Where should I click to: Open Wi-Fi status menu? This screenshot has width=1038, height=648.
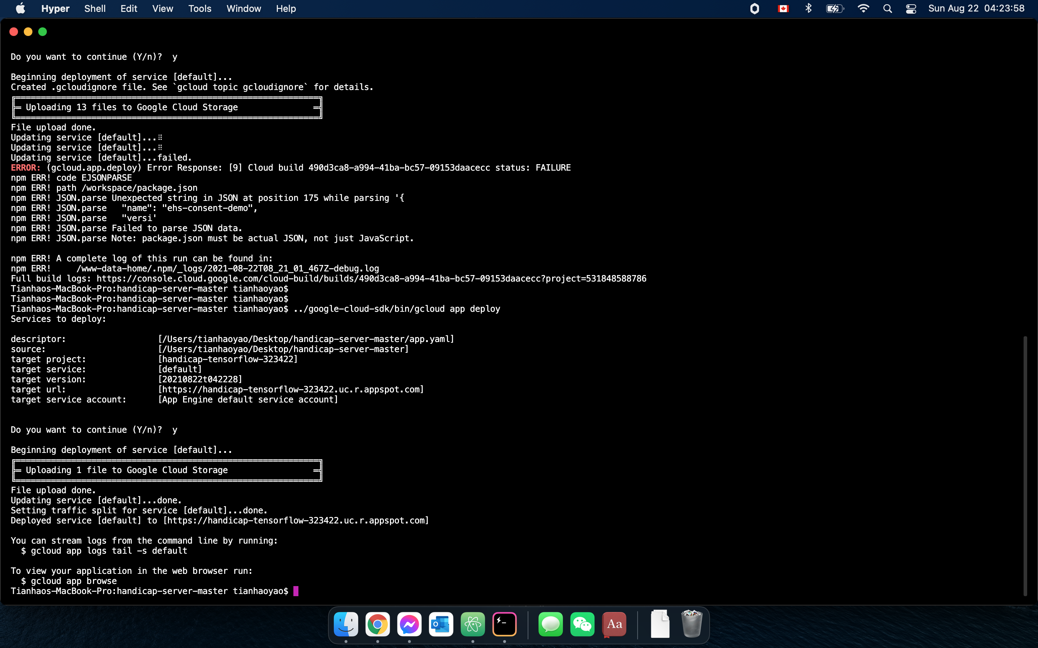click(x=863, y=9)
